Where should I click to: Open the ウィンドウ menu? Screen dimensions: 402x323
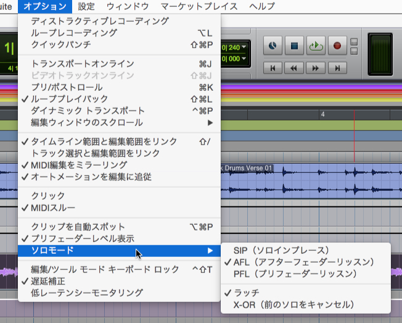[128, 6]
